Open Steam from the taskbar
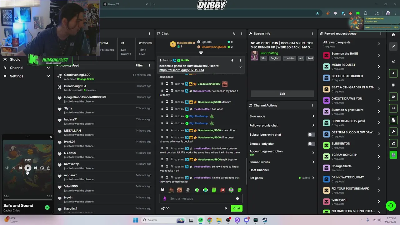This screenshot has height=225, width=400. (265, 220)
